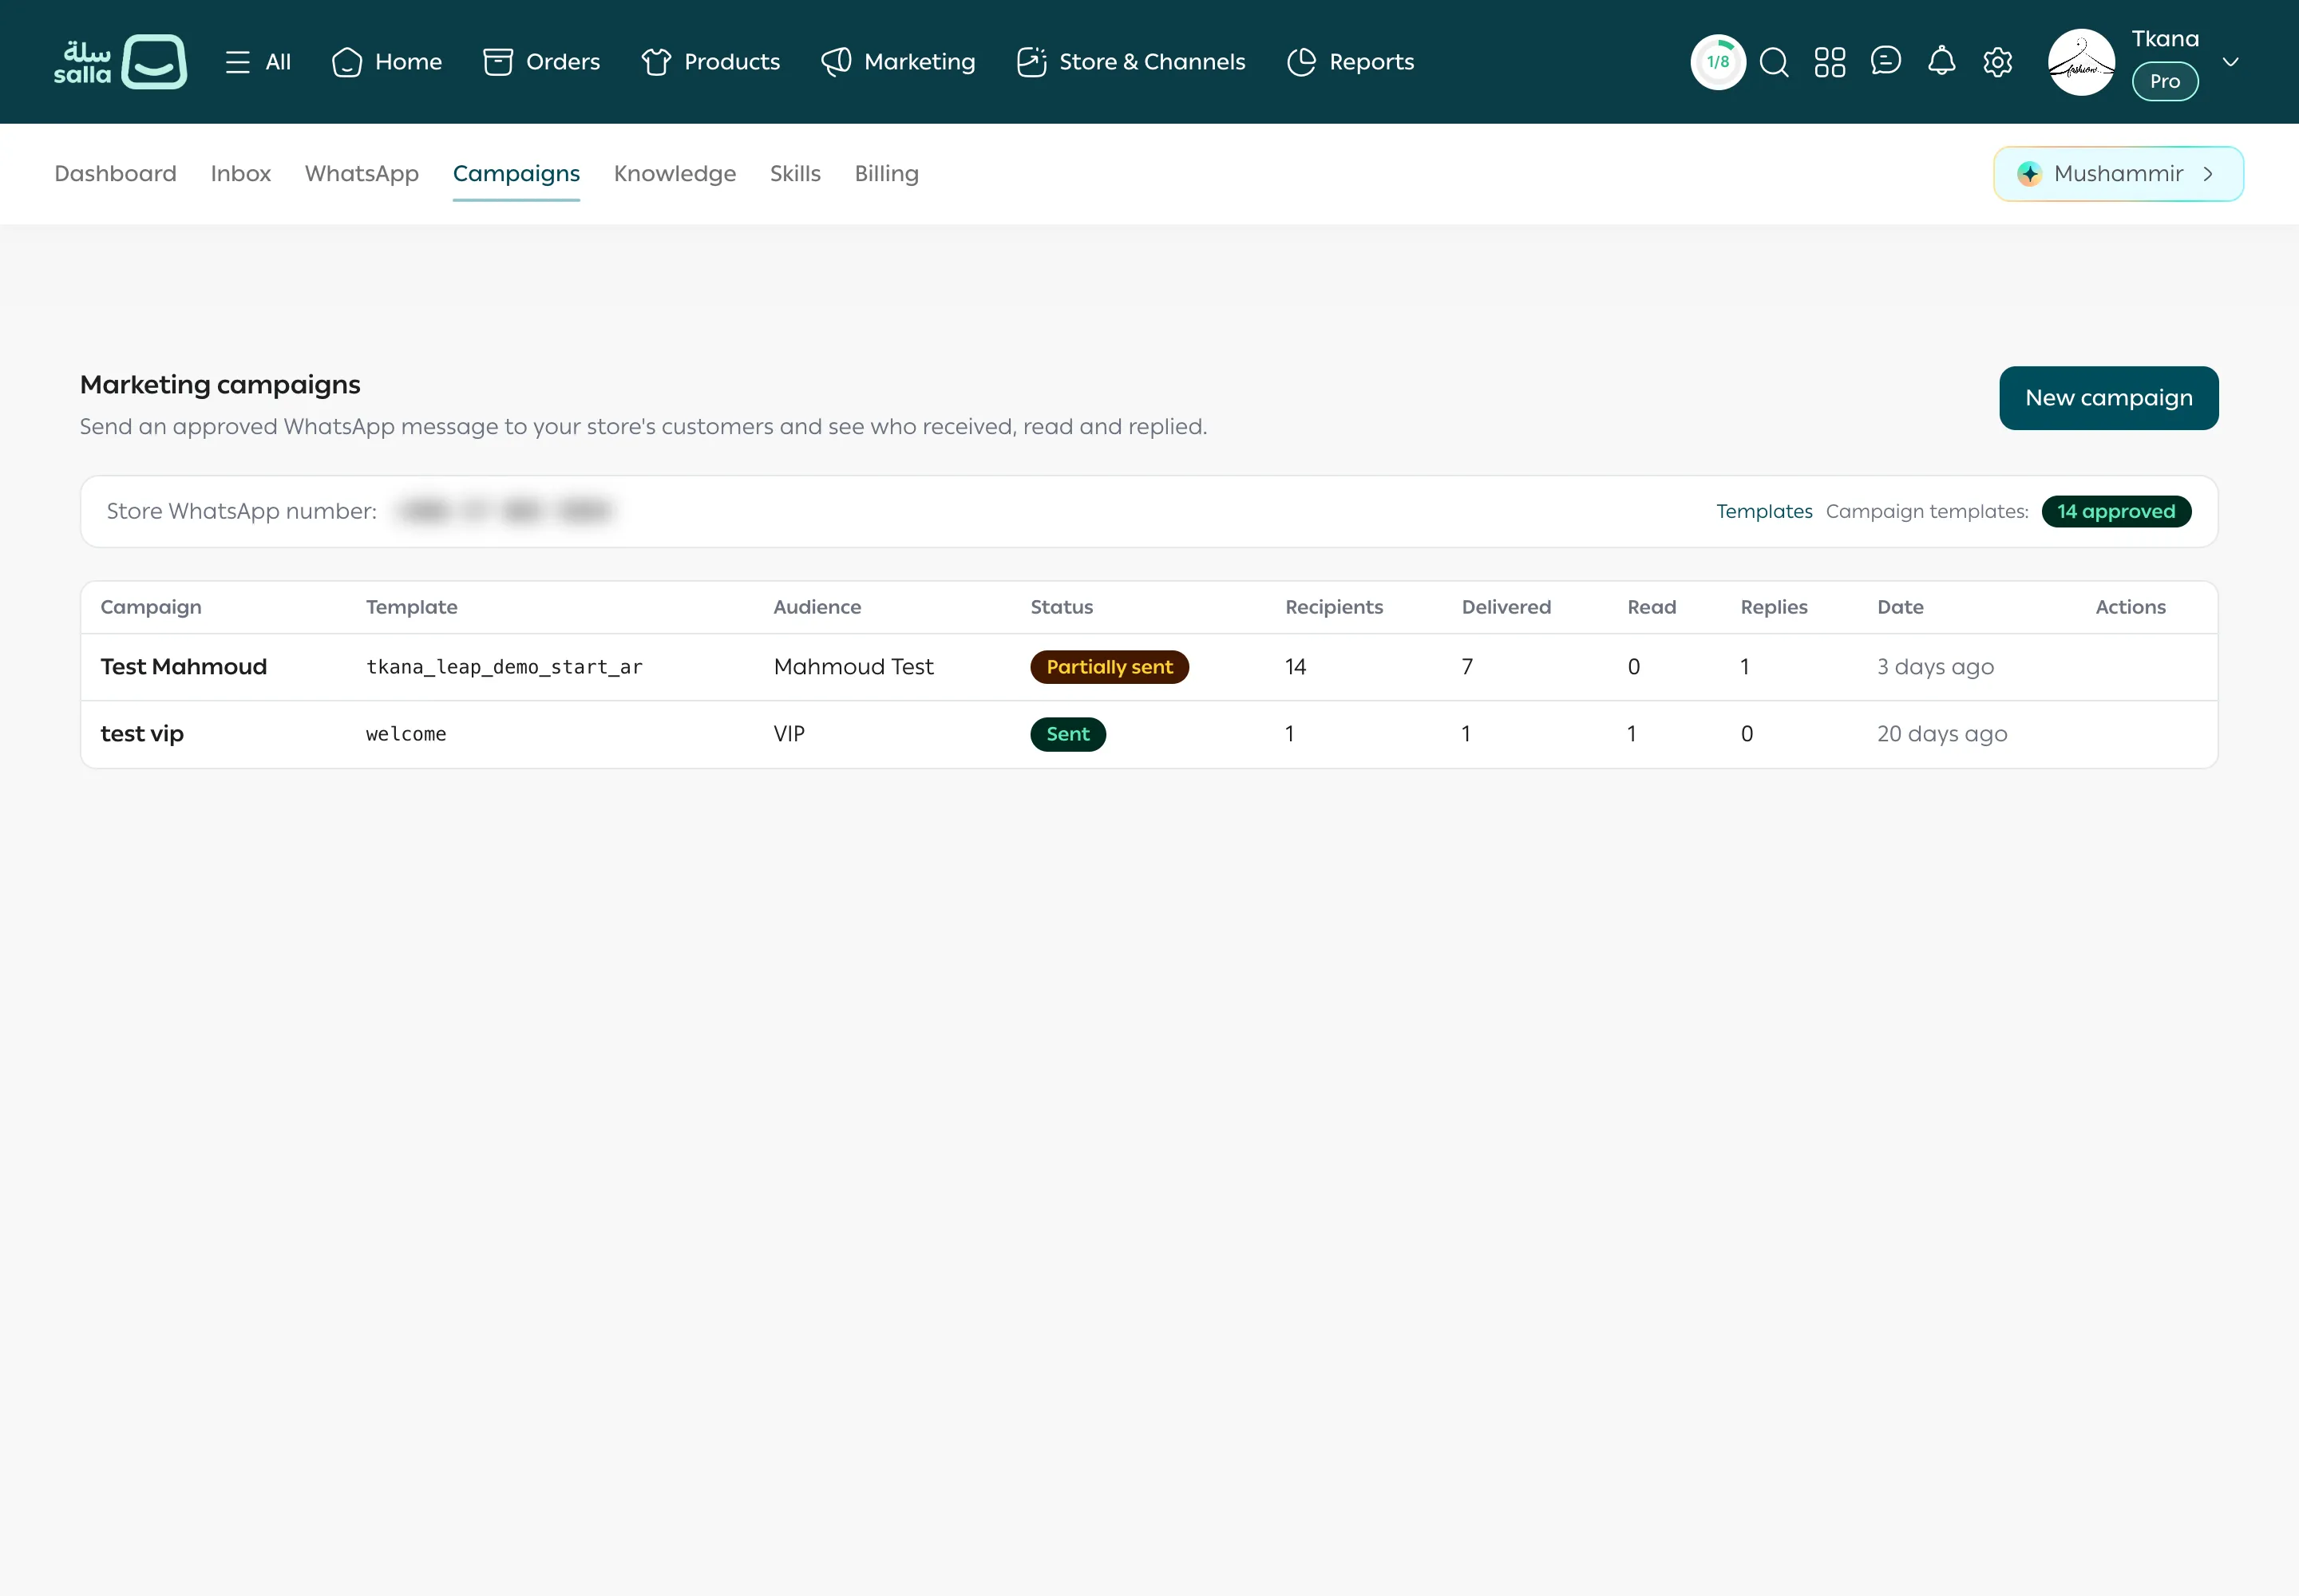Open the Orders menu
This screenshot has height=1596, width=2299.
pyautogui.click(x=541, y=62)
